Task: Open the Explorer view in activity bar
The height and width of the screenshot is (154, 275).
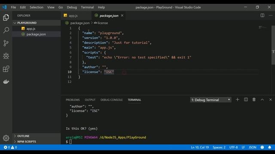Action: [x=6, y=17]
